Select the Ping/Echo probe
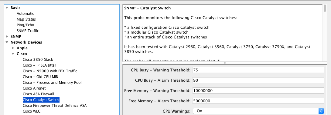 pos(25,25)
